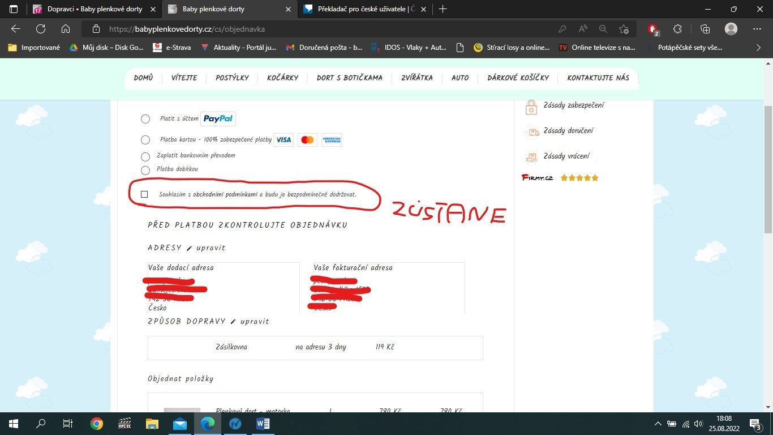773x435 pixels.
Task: Launch Google Chrome from the taskbar
Action: (x=97, y=424)
